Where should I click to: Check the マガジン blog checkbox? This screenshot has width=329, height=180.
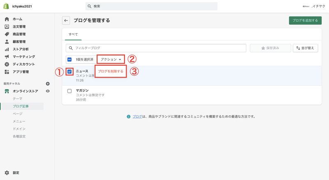(70, 91)
